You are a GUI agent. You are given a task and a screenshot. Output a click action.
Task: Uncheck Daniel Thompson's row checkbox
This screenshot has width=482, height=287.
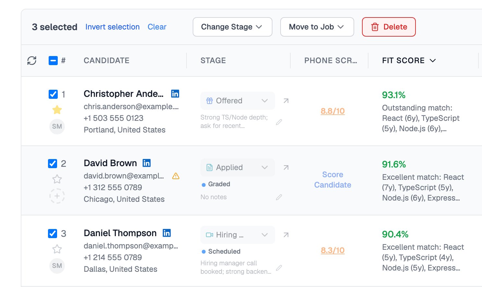pos(53,234)
